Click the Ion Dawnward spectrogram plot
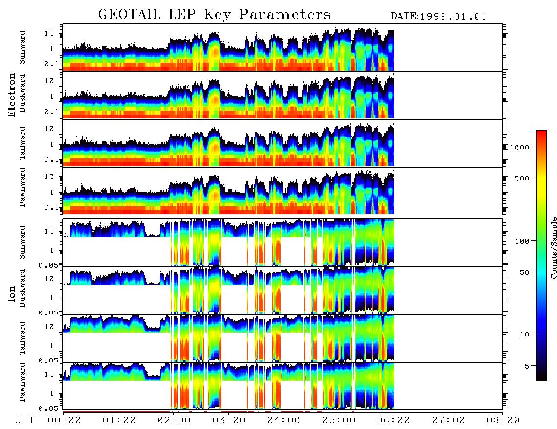Image resolution: width=557 pixels, height=429 pixels. click(x=283, y=386)
